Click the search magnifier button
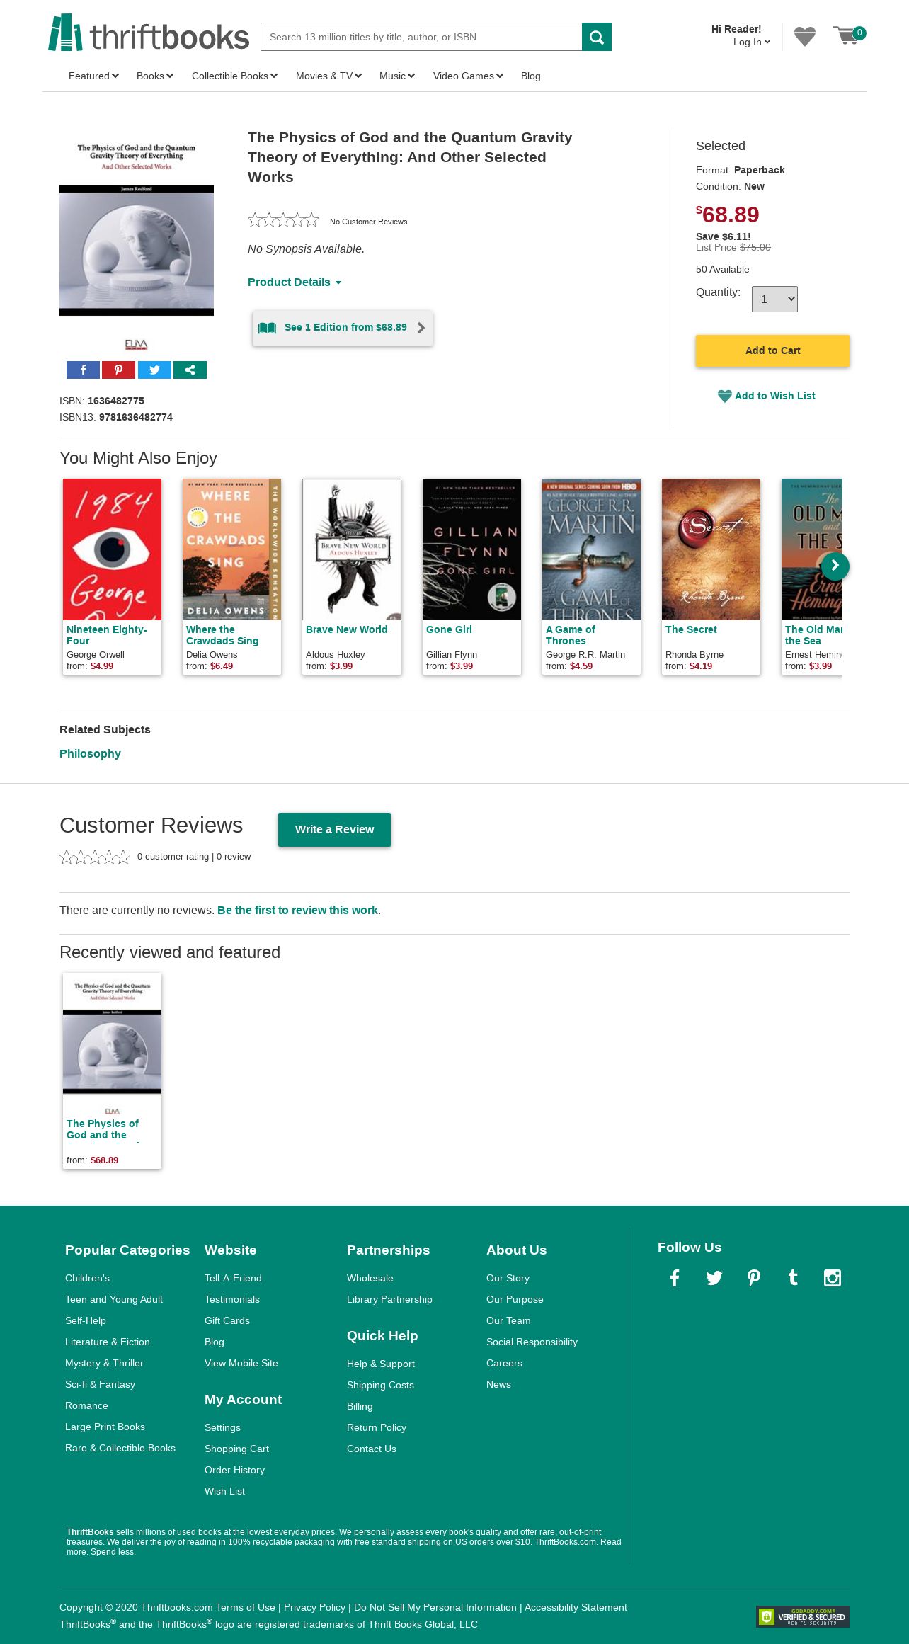909x1644 pixels. click(597, 37)
